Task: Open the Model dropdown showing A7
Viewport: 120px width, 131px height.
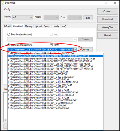Action: pyautogui.click(x=23, y=17)
